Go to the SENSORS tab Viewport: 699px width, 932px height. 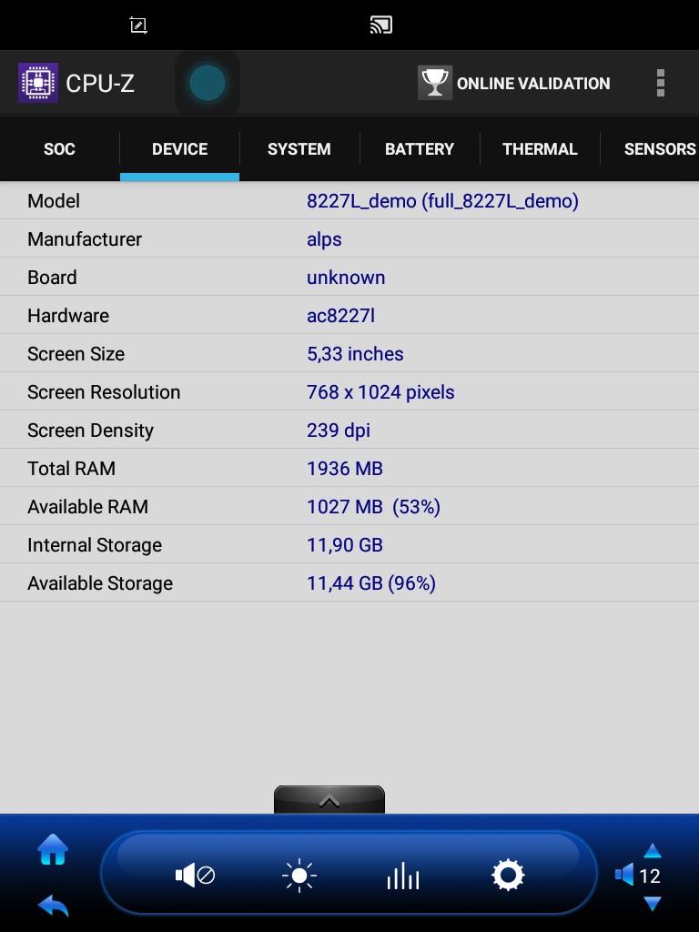(650, 148)
